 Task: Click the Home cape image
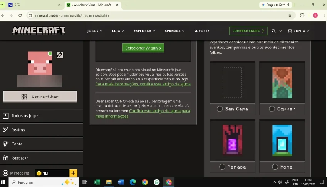tap(282, 140)
